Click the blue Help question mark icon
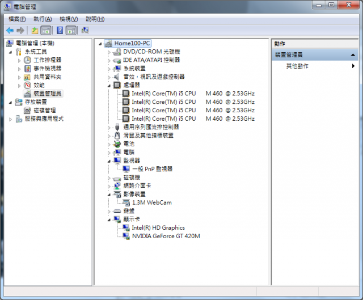This screenshot has width=363, height=300. pyautogui.click(x=60, y=30)
